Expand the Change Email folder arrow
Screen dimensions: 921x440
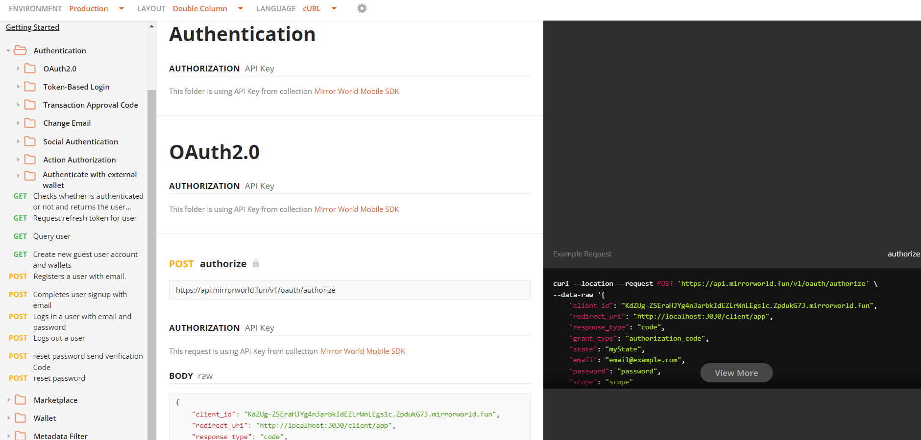[18, 123]
